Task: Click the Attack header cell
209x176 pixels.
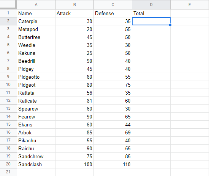Action: (74, 13)
